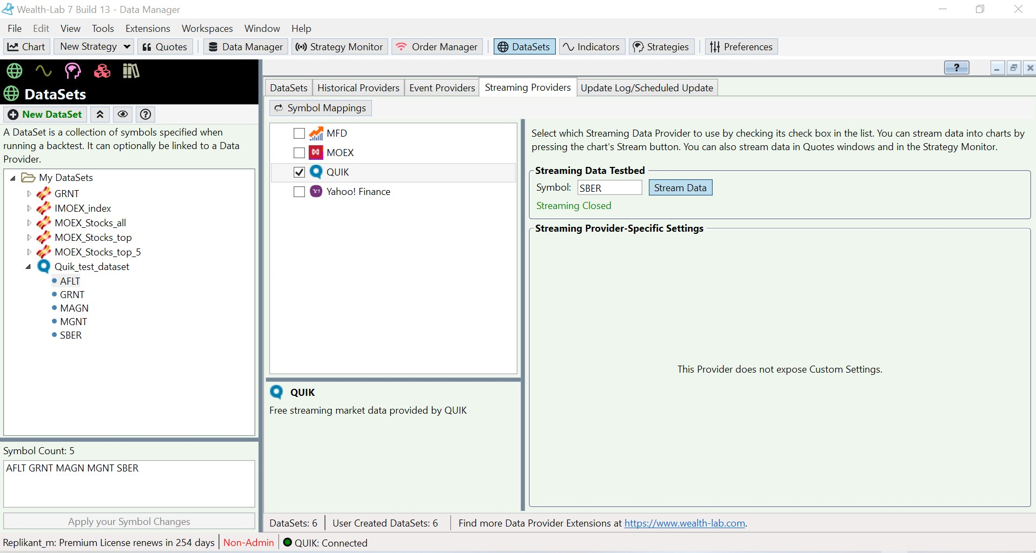Image resolution: width=1036 pixels, height=553 pixels.
Task: Open the New Strategy dropdown arrow
Action: 127,47
